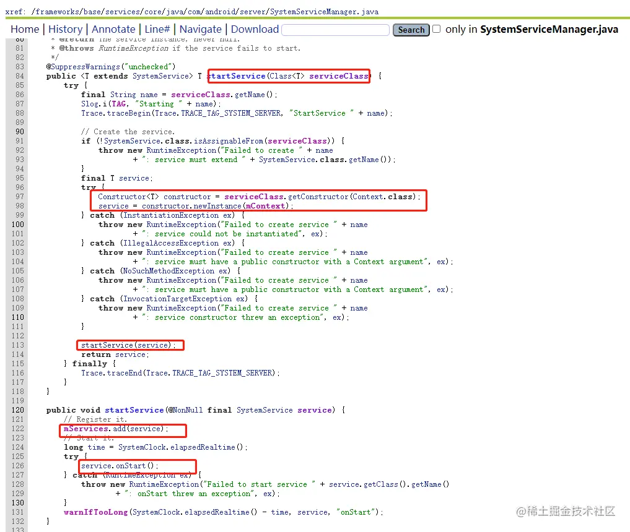Viewport: 630px width, 532px height.
Task: Open startService definition on line 84
Action: [x=236, y=76]
